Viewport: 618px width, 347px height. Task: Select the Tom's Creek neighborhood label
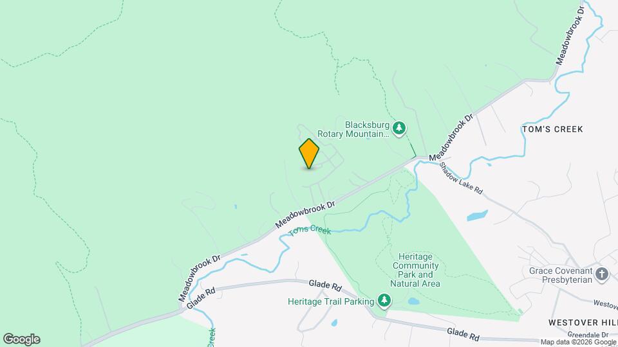(x=552, y=129)
